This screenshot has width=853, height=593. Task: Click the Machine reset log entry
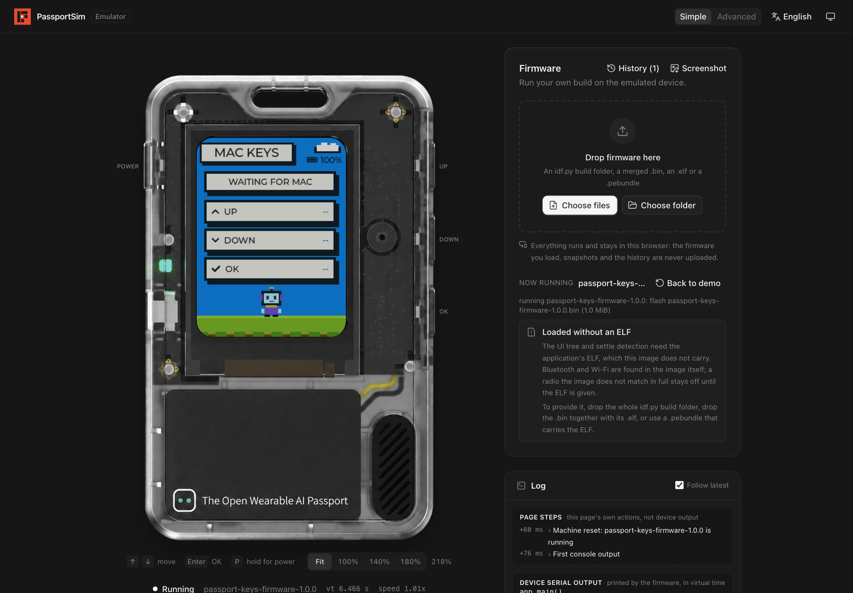[x=629, y=536]
